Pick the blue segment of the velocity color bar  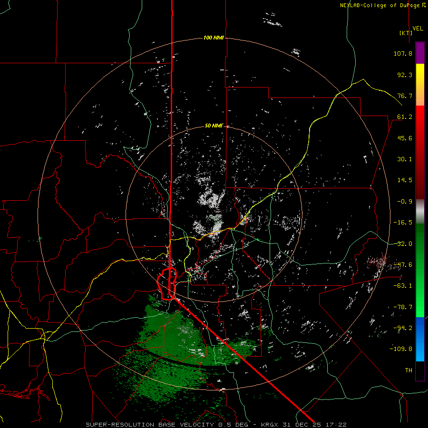click(420, 339)
